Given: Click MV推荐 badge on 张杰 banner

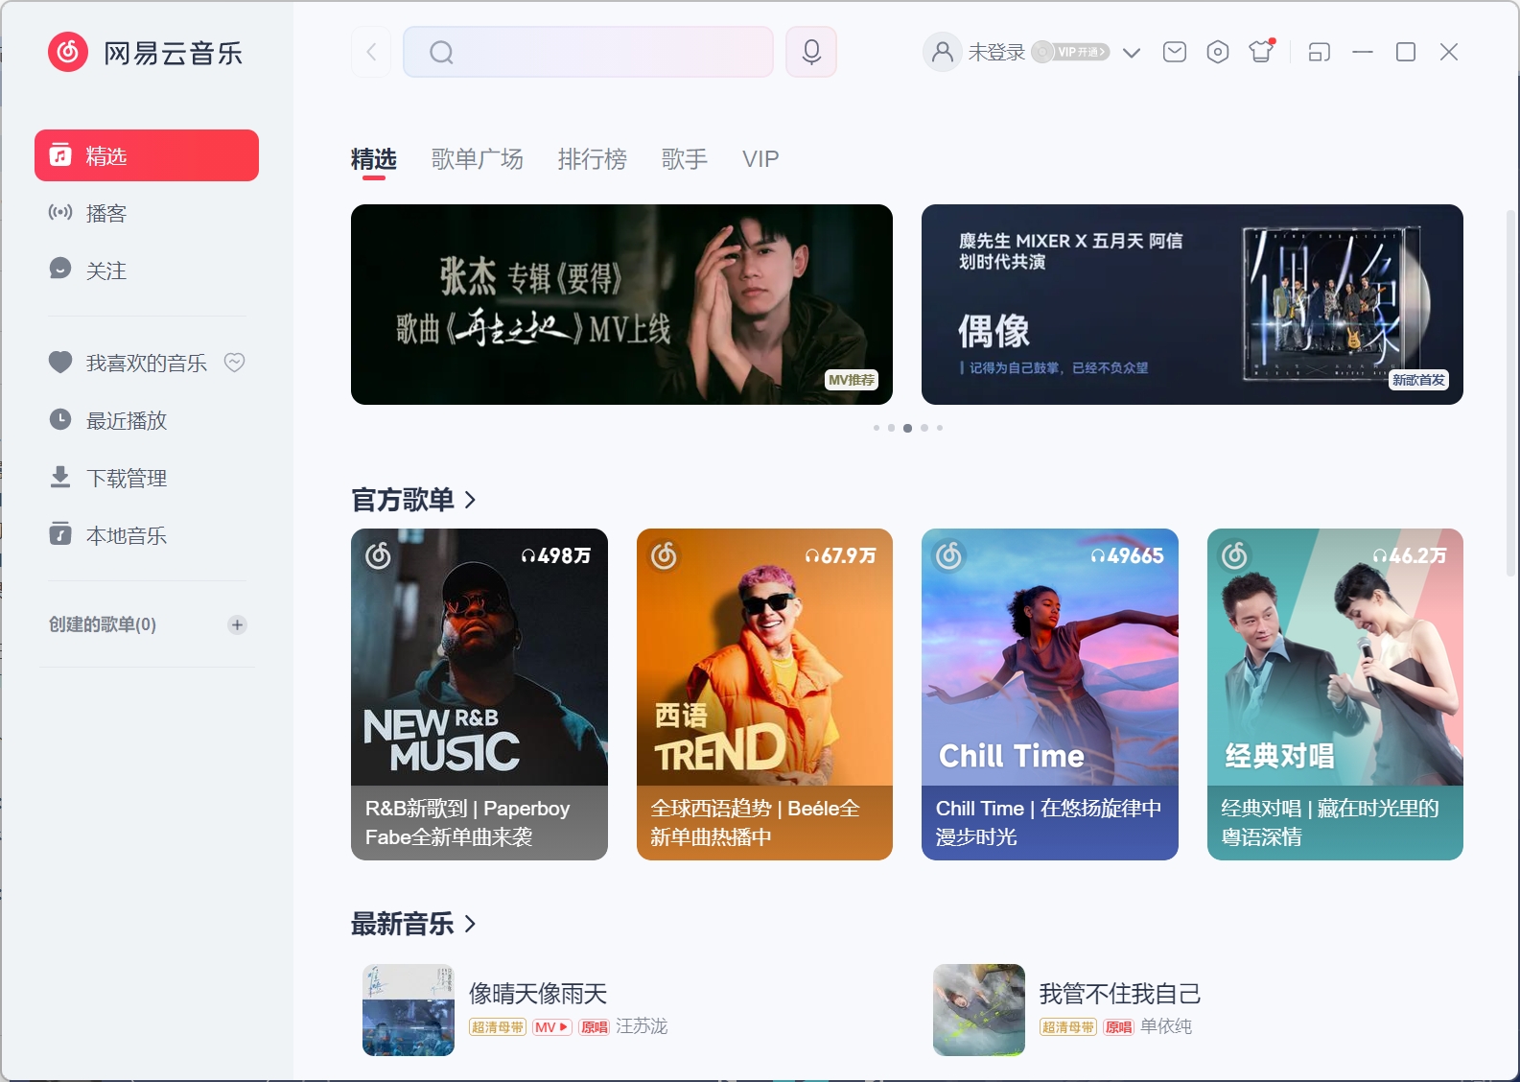Looking at the screenshot, I should pyautogui.click(x=852, y=380).
